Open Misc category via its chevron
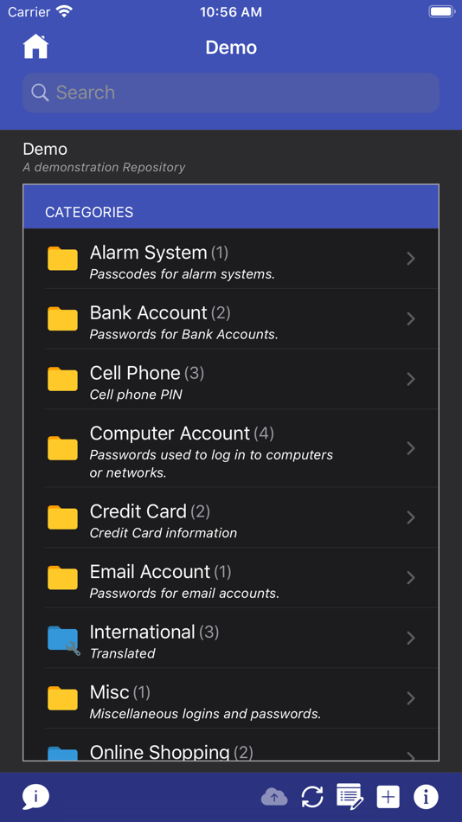The image size is (462, 822). (411, 698)
